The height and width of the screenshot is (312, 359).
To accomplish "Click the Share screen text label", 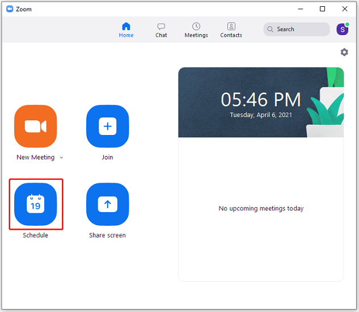I will [x=107, y=235].
